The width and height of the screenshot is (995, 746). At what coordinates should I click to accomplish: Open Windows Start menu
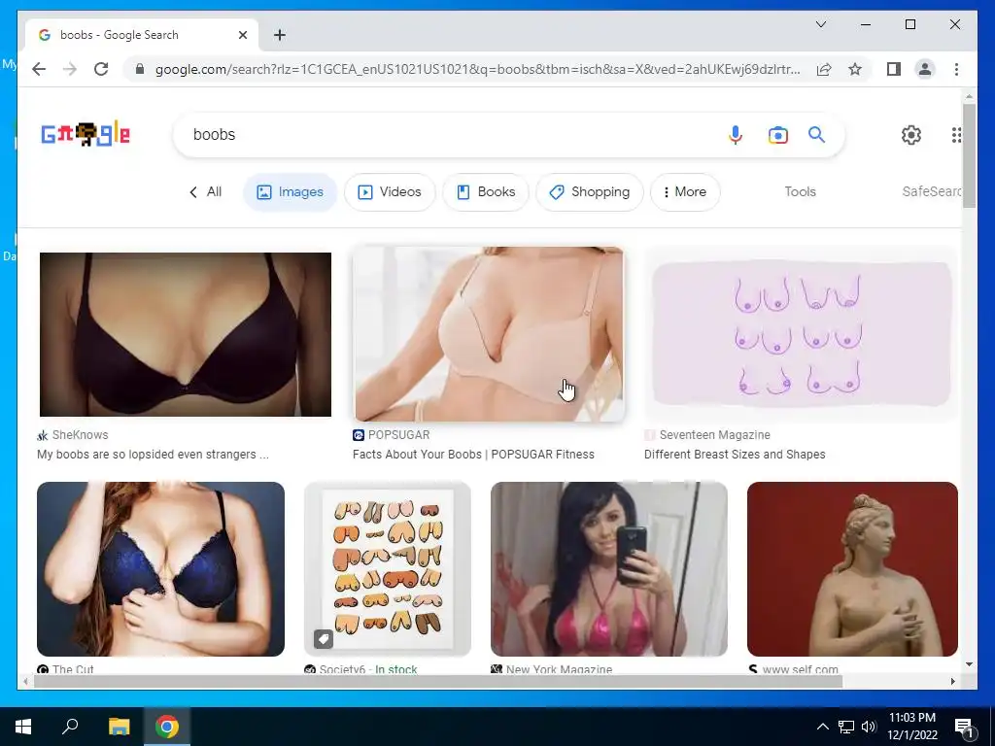click(23, 727)
